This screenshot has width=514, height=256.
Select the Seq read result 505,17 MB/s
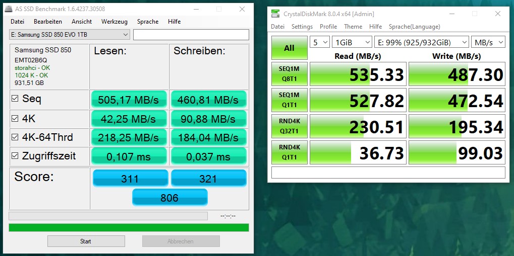pos(129,100)
